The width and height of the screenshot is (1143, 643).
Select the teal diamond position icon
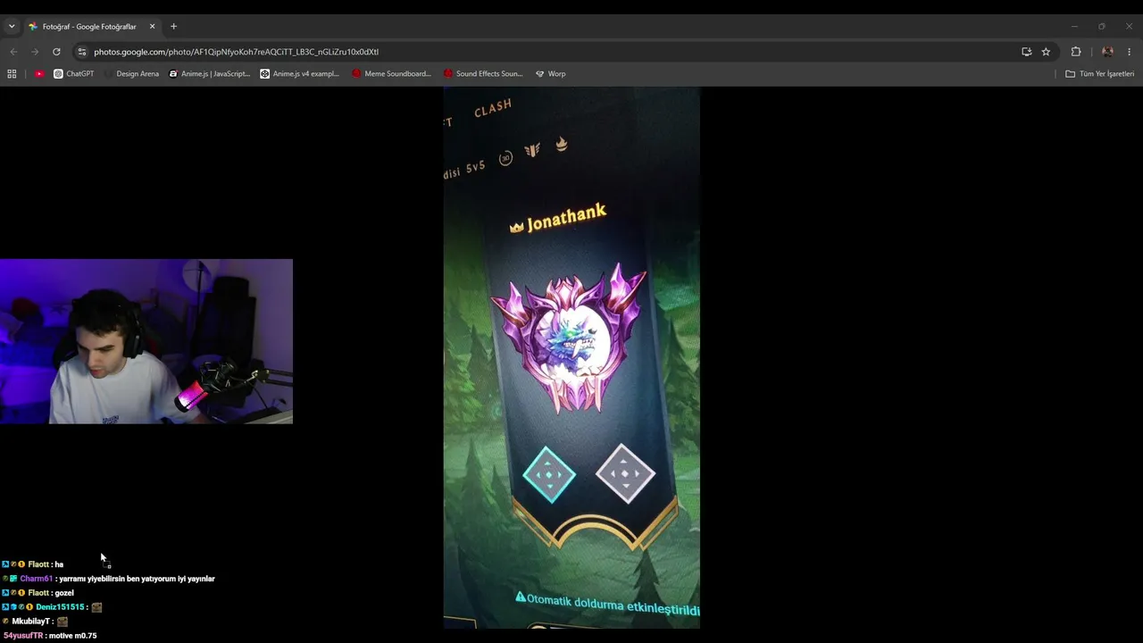(x=548, y=475)
